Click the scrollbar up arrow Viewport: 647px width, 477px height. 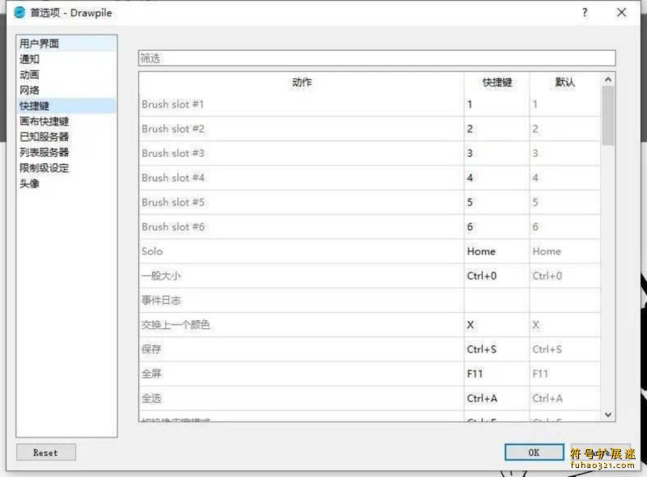click(x=608, y=80)
